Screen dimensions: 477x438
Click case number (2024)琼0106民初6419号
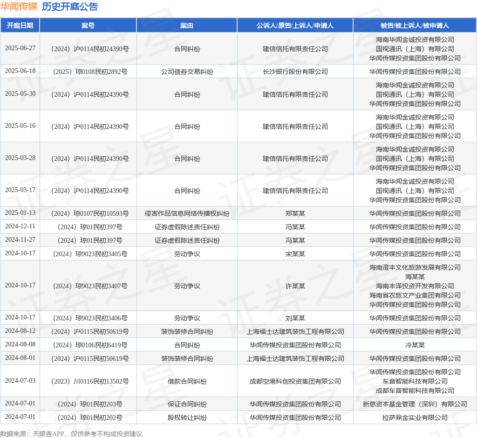pyautogui.click(x=90, y=345)
